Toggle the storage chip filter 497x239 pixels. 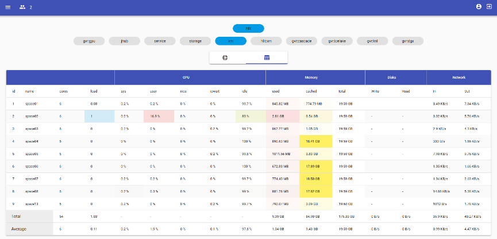[195, 41]
